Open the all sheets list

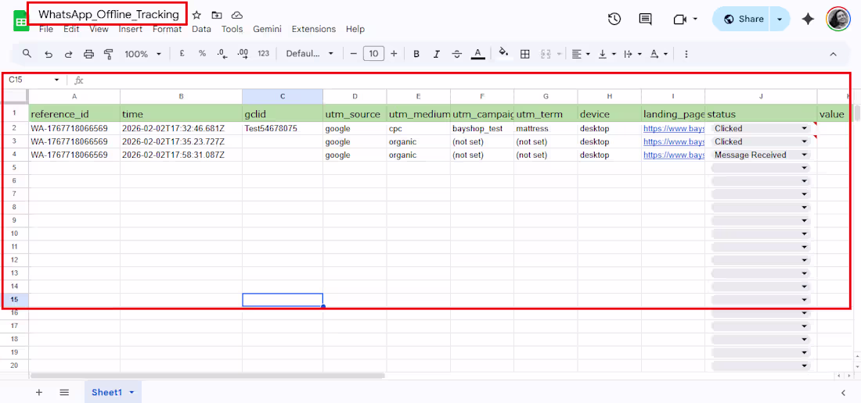click(64, 392)
